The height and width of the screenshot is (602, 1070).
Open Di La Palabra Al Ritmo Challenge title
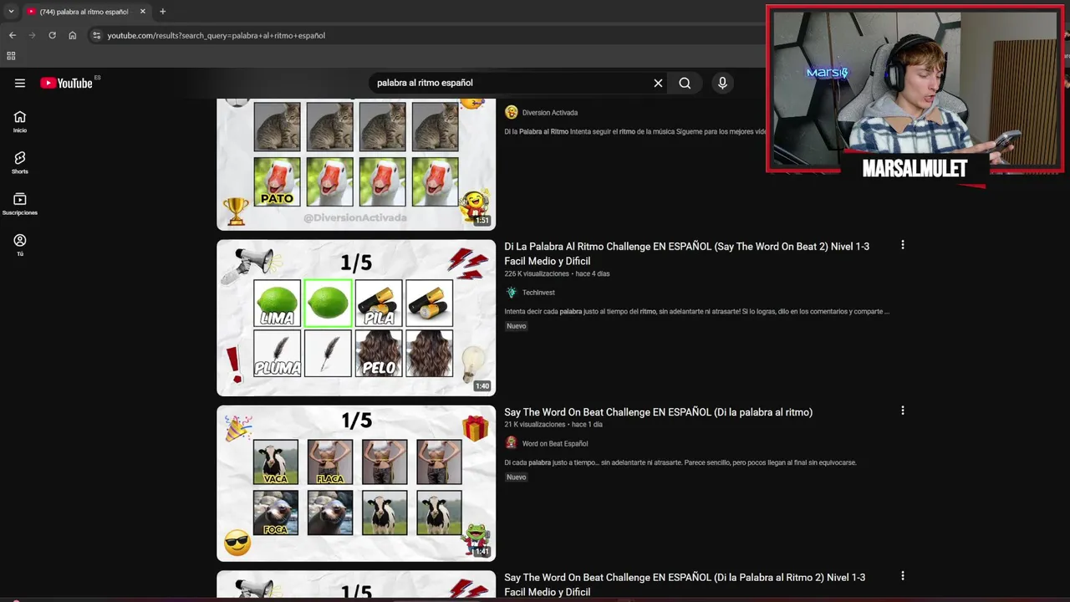[686, 253]
